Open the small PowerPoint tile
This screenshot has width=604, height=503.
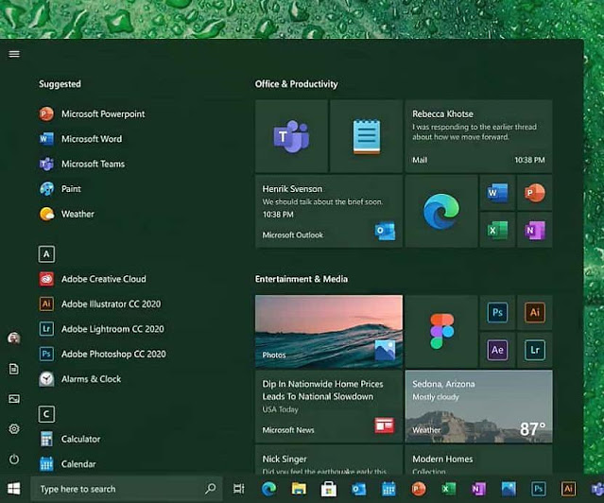pyautogui.click(x=535, y=193)
